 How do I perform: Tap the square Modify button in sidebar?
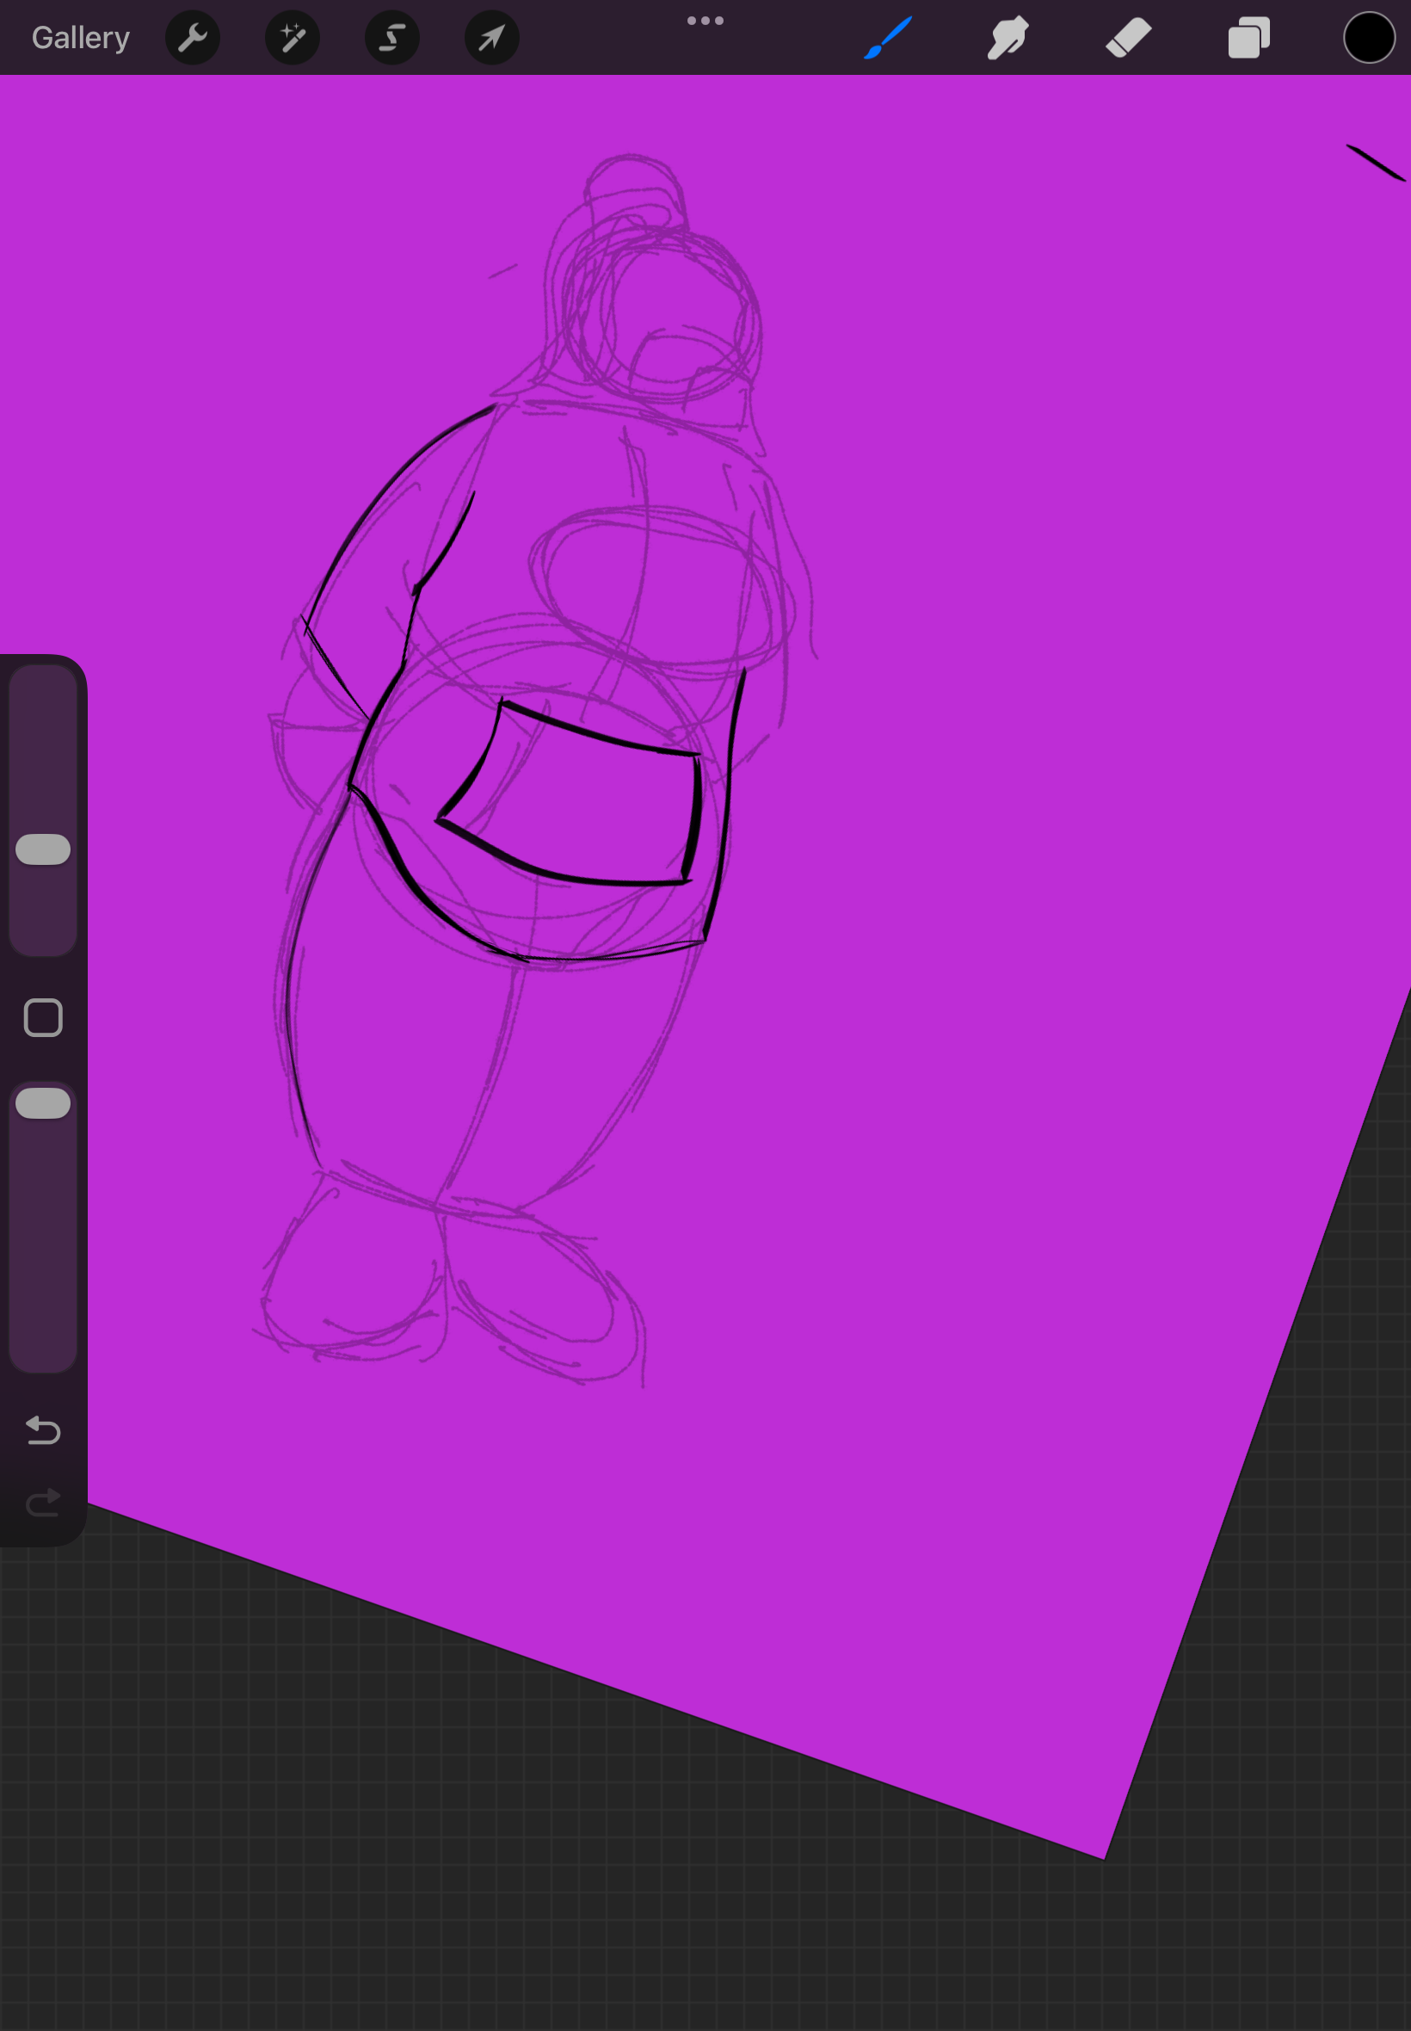[x=43, y=1018]
